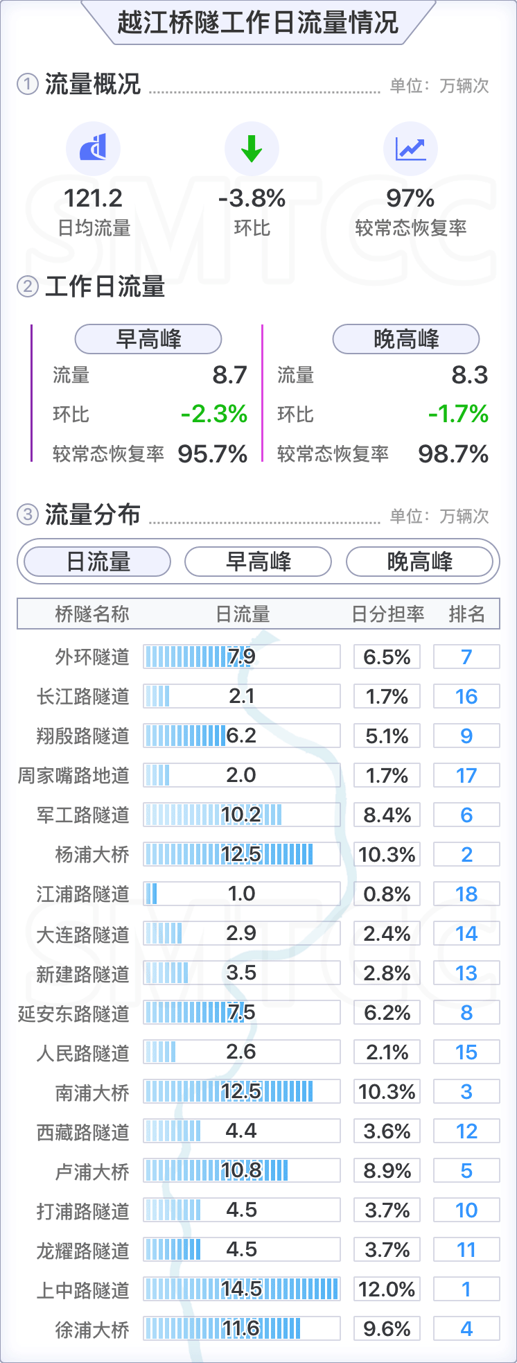Switch to the 日流量 tab

(x=98, y=562)
